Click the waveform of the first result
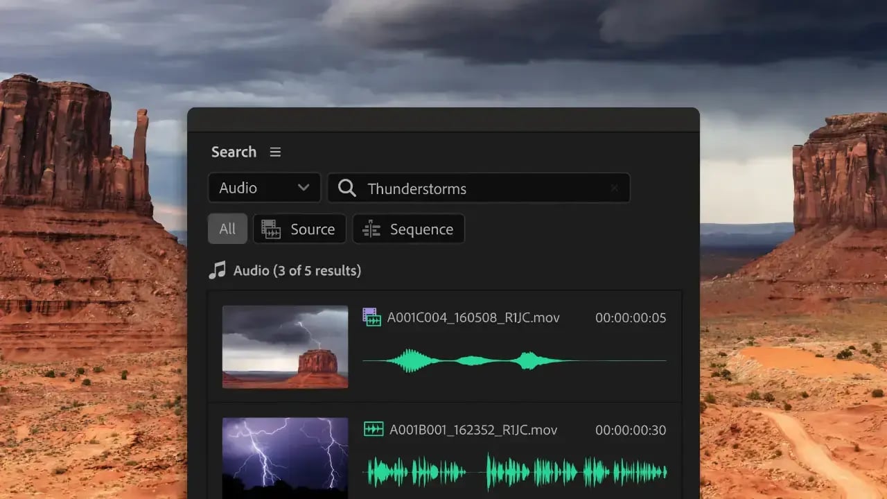Screen dimensions: 887x499 pyautogui.click(x=513, y=360)
